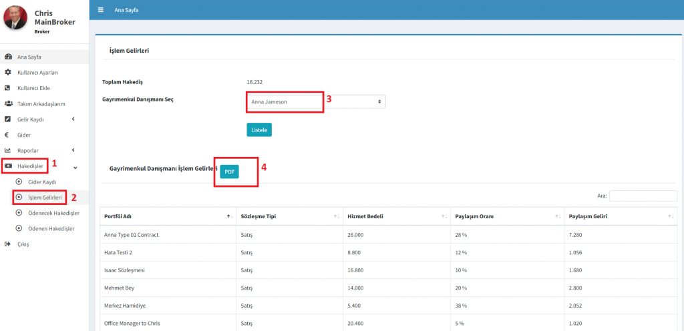Open the Hakedişler sidebar menu
This screenshot has width=684, height=331.
click(30, 165)
